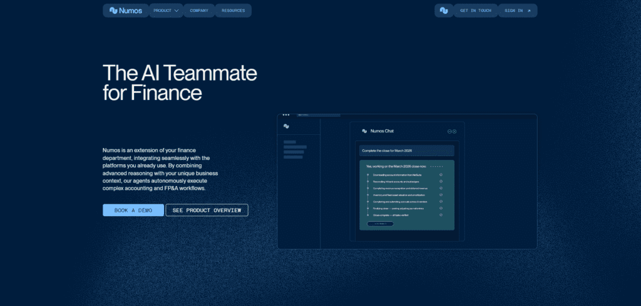
Task: Click SEE PRODUCT OVERVIEW button
Action: (x=207, y=210)
